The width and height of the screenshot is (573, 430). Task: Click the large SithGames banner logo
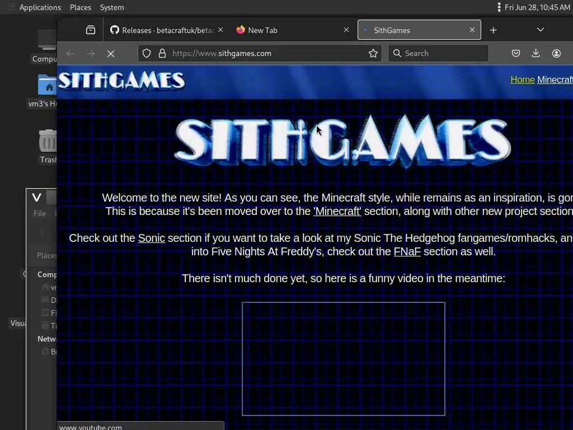[342, 141]
